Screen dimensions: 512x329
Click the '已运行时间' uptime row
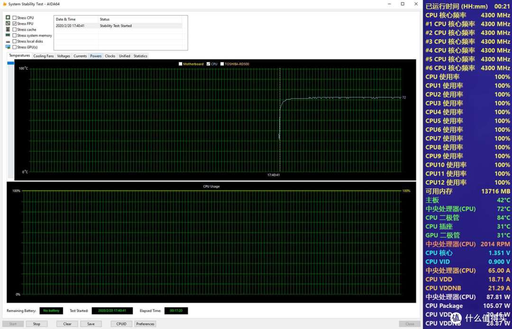(467, 6)
